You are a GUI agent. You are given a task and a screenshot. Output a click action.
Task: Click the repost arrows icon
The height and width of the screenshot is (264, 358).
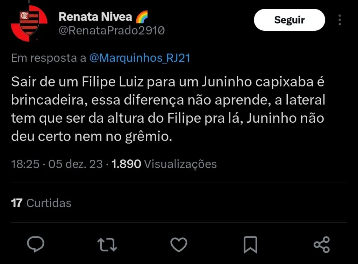click(107, 244)
